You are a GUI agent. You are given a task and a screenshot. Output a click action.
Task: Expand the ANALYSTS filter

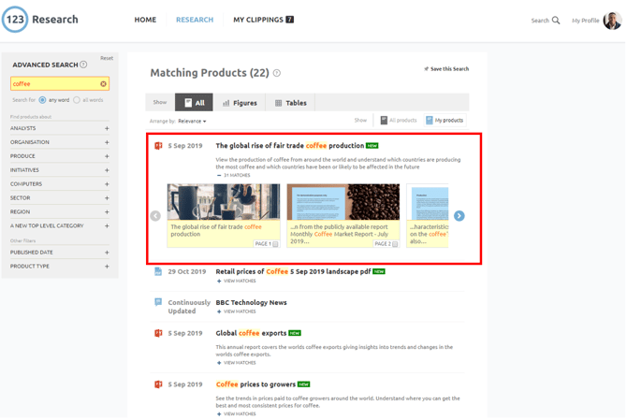107,128
